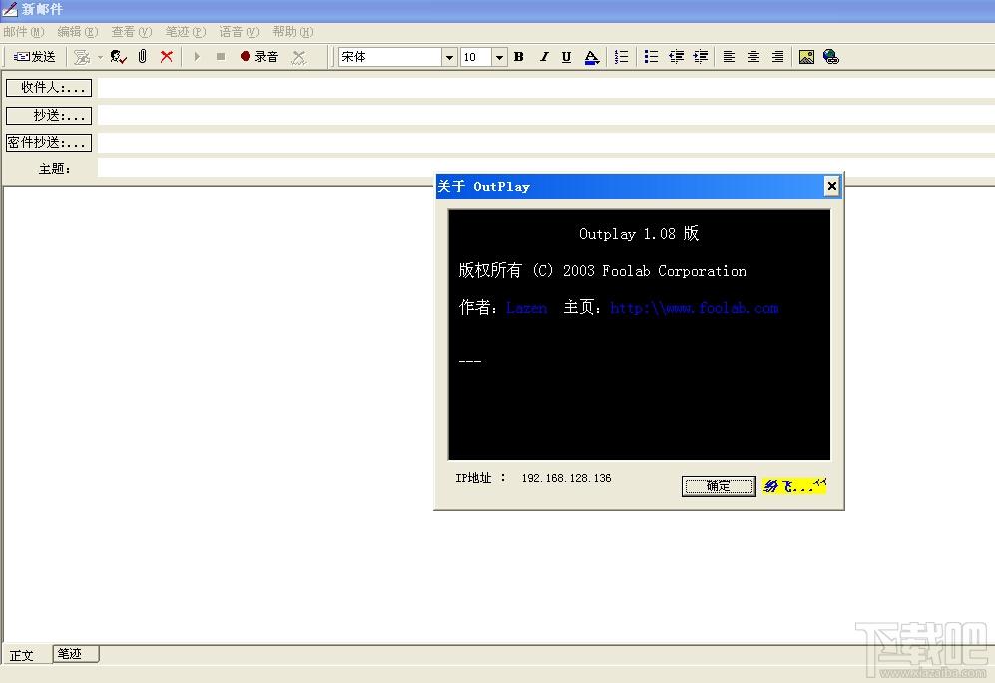Apply bulleted list formatting
The width and height of the screenshot is (995, 683).
pos(651,57)
